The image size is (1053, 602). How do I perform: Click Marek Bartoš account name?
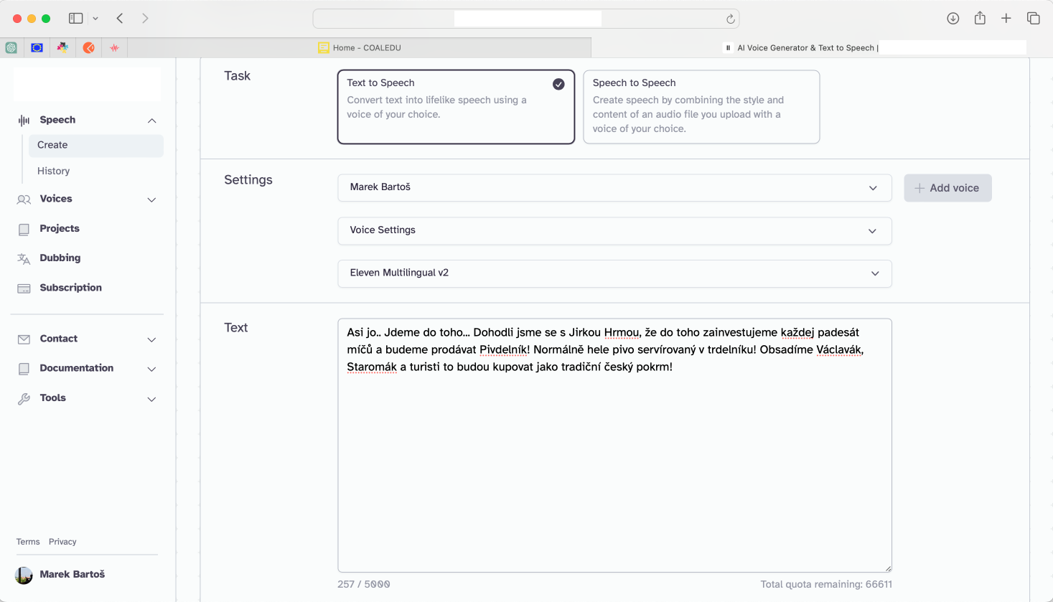72,575
